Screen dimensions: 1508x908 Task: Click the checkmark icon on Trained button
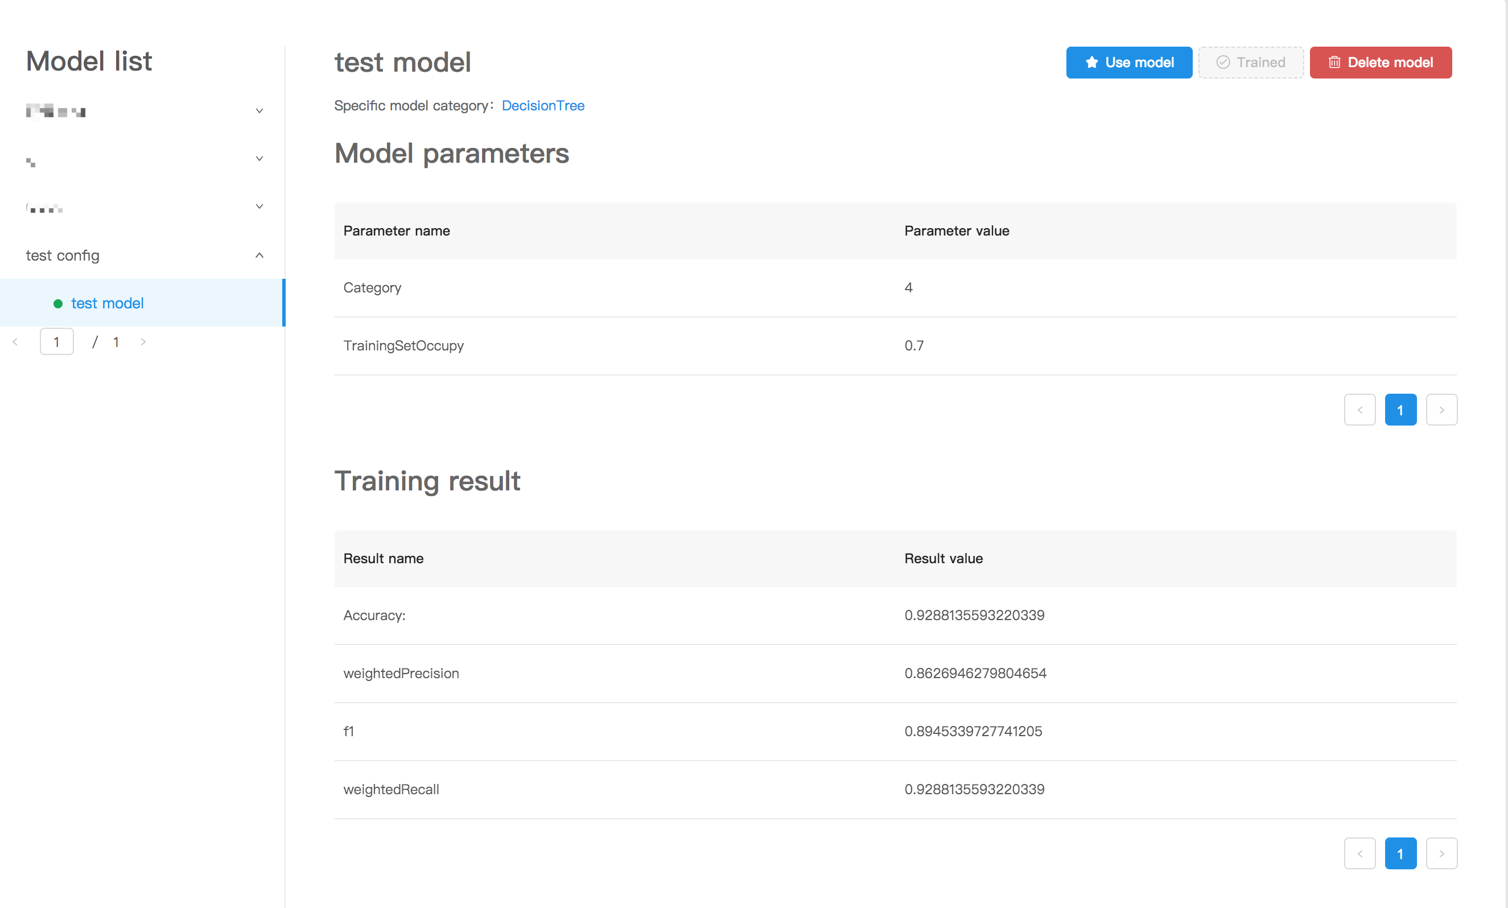[1223, 63]
